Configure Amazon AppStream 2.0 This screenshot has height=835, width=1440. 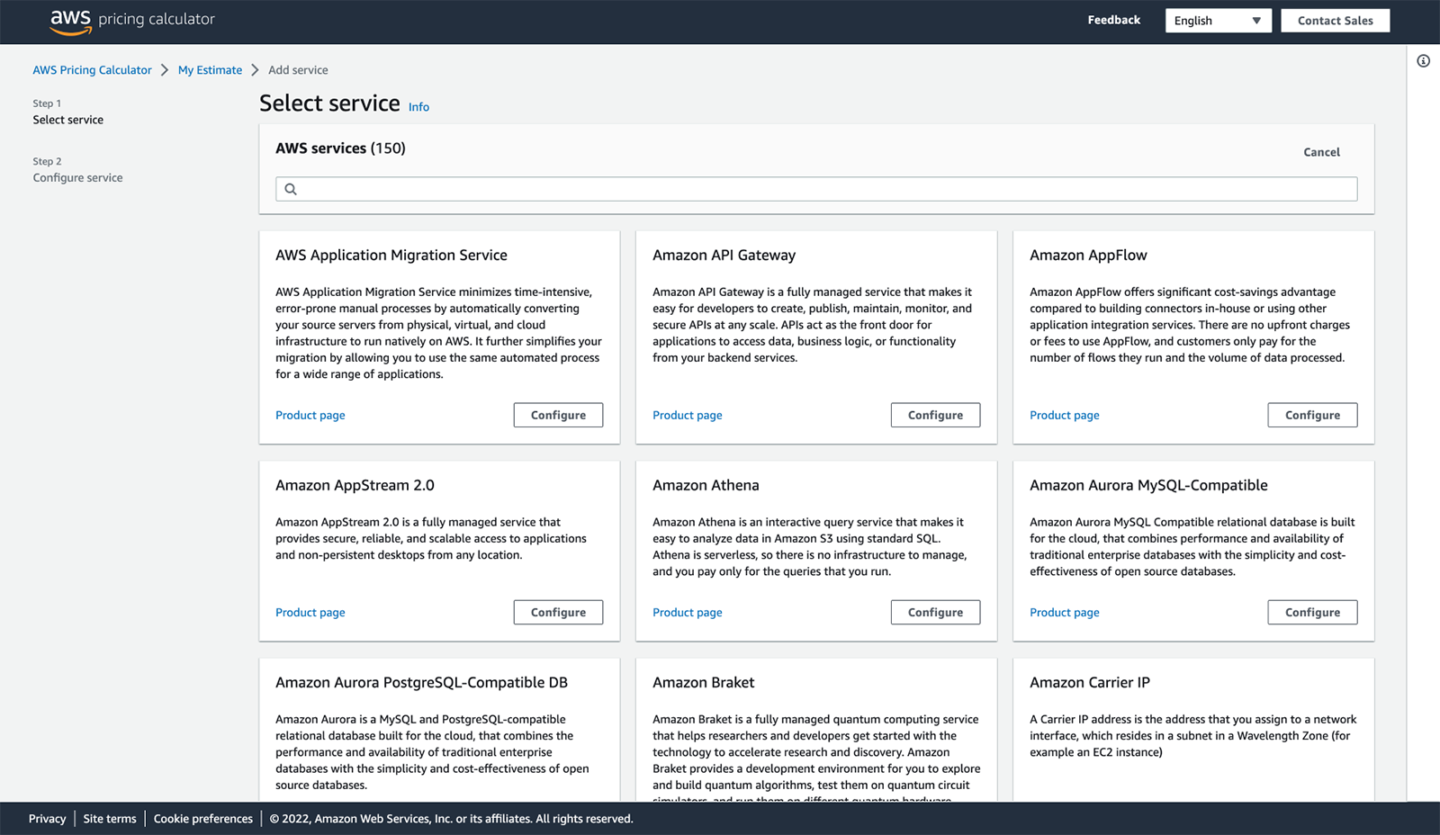(558, 612)
